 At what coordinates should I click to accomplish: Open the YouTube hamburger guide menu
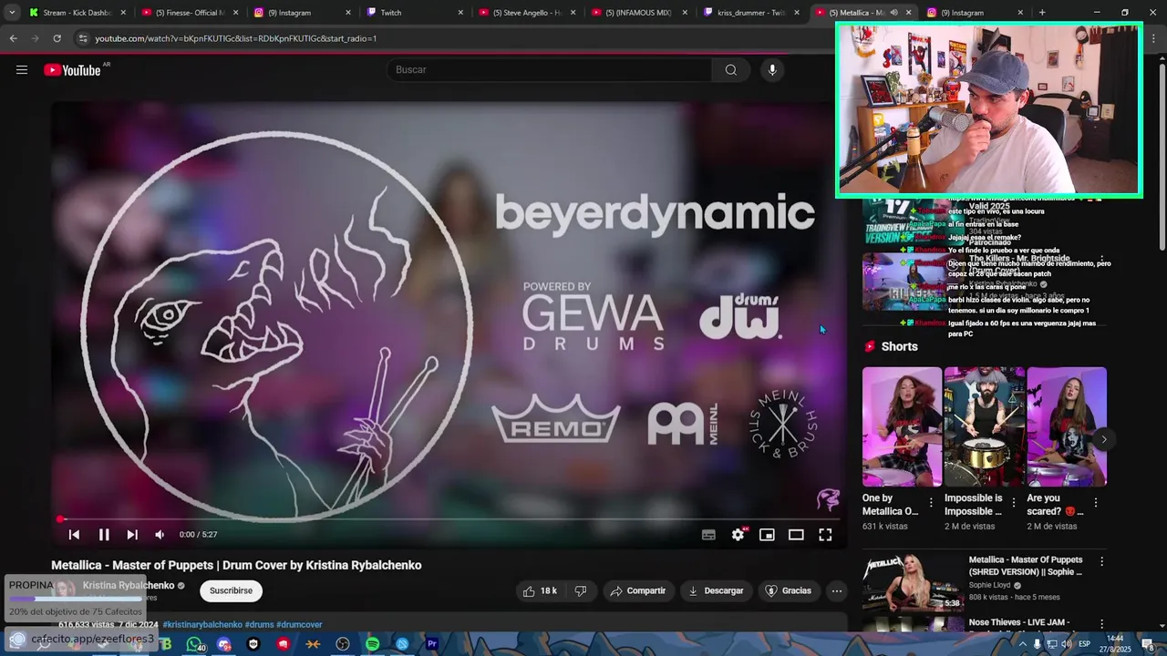click(x=22, y=70)
